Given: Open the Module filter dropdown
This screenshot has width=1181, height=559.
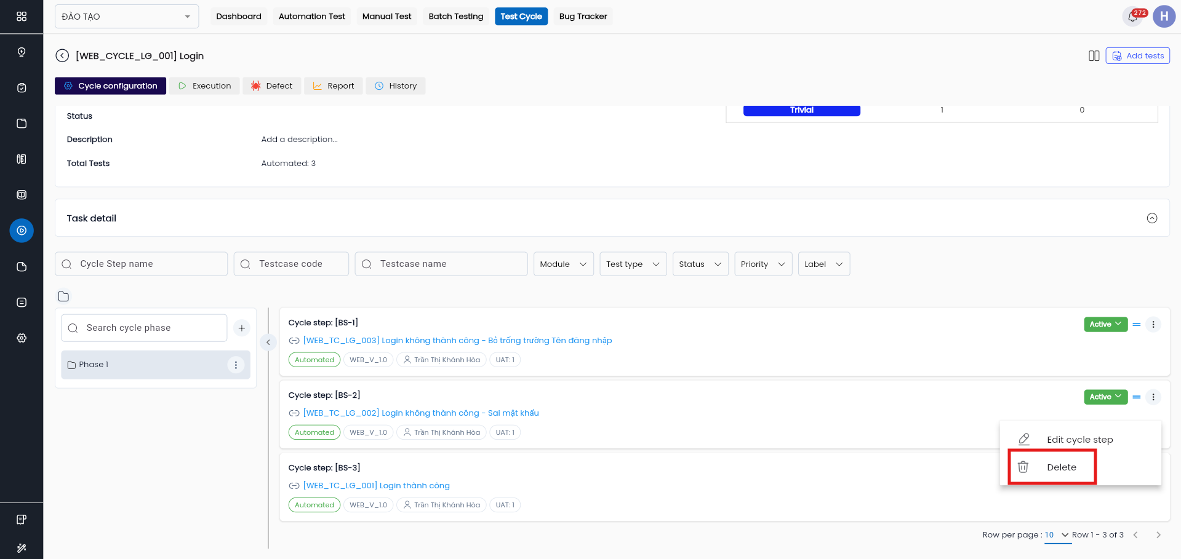Looking at the screenshot, I should [x=563, y=264].
